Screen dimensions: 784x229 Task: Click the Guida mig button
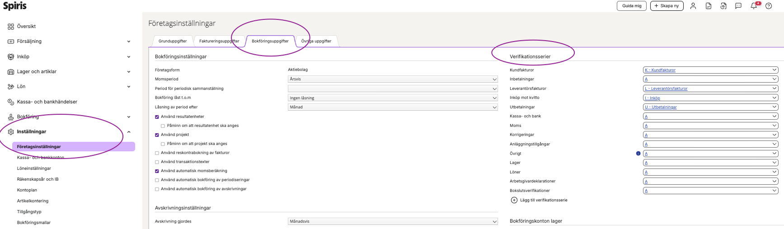(x=631, y=6)
